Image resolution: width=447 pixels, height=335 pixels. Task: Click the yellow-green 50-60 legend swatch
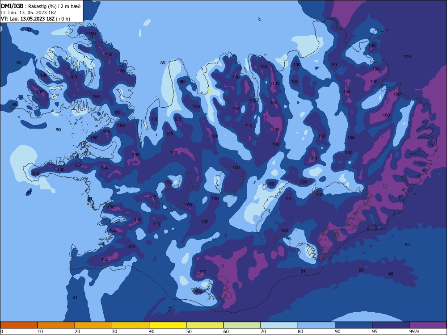(205, 325)
